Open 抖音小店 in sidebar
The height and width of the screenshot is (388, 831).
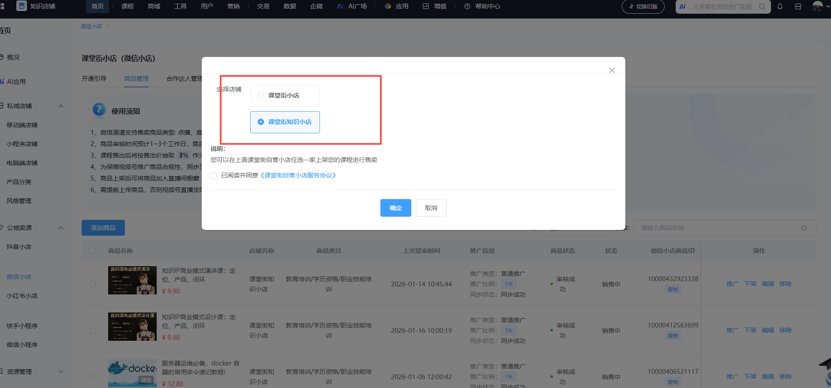tap(19, 247)
